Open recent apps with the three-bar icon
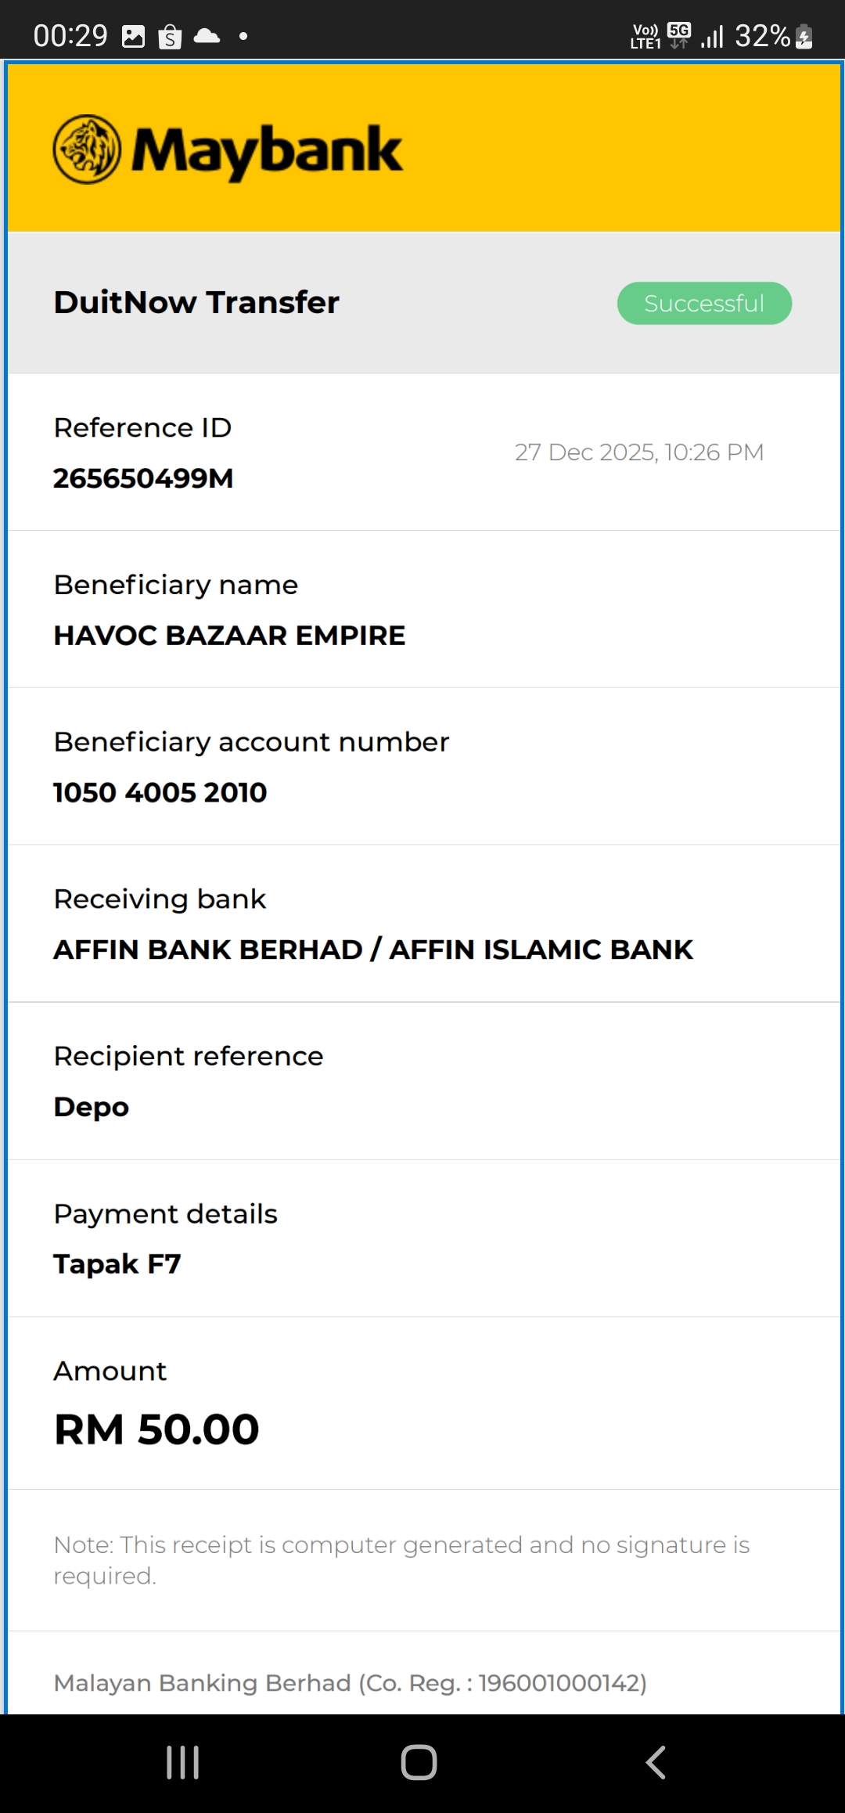 183,1762
